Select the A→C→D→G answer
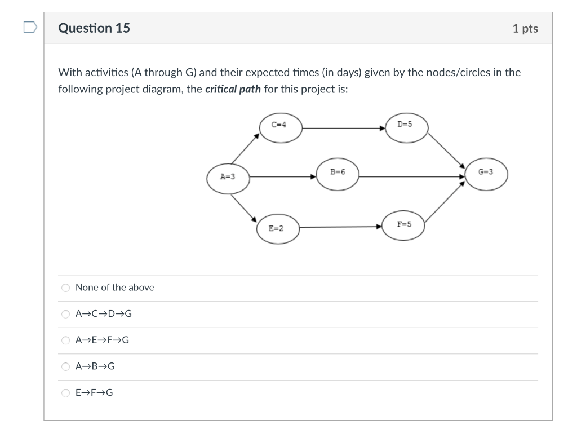 65,313
